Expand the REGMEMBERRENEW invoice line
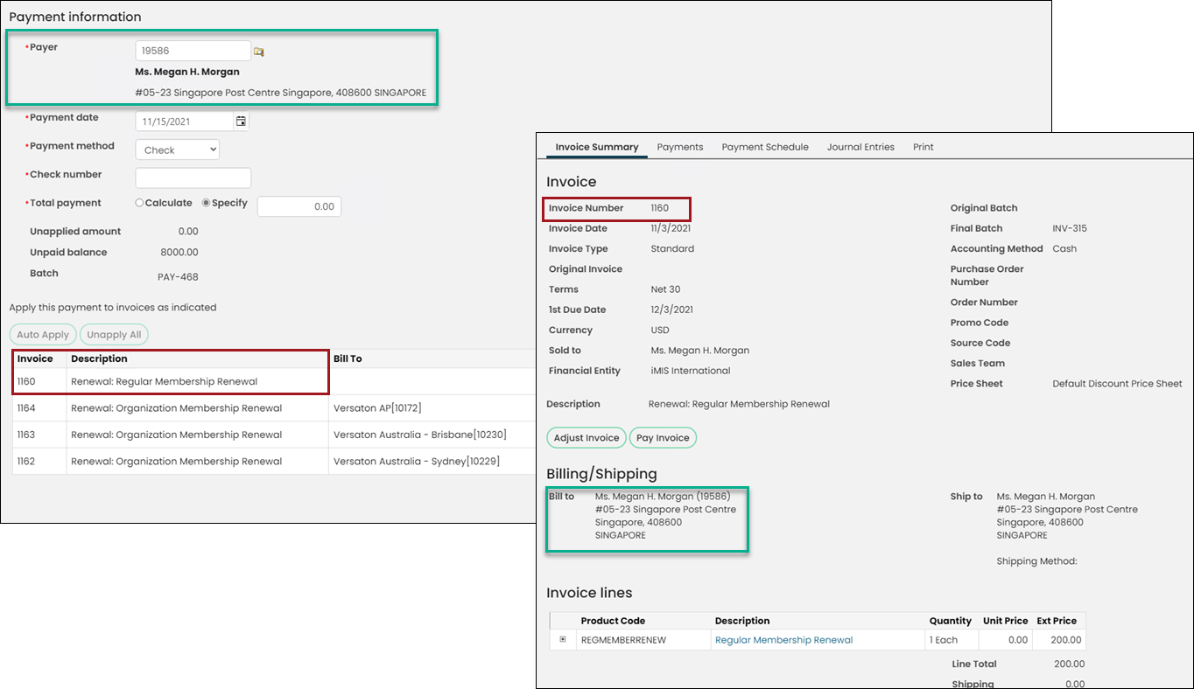Image resolution: width=1194 pixels, height=689 pixels. [563, 639]
